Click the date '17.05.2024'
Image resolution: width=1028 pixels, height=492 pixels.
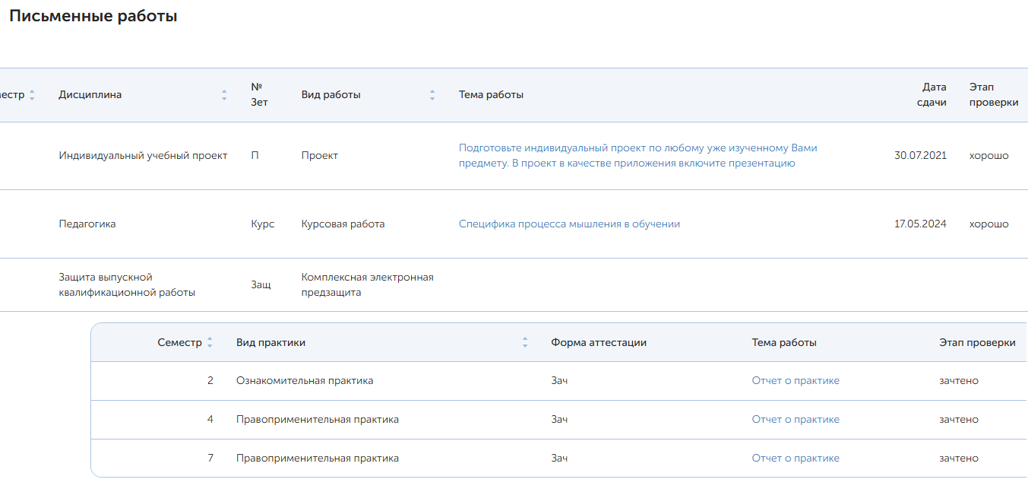click(920, 224)
